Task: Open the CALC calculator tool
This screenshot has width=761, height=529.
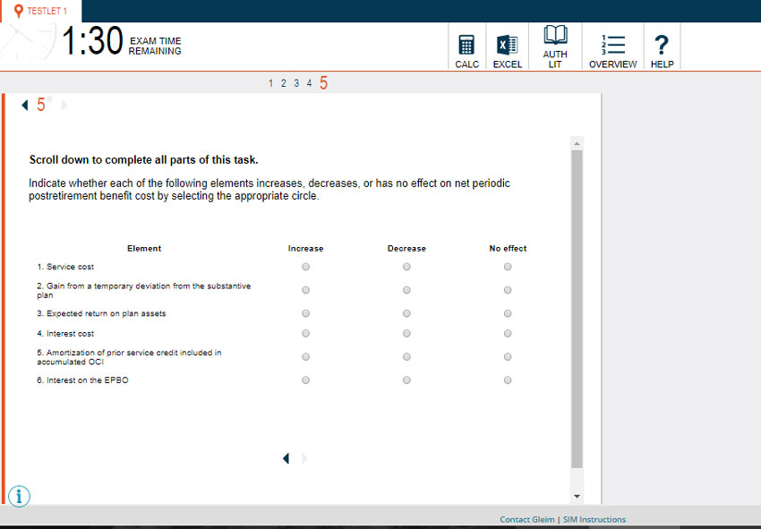Action: 466,47
